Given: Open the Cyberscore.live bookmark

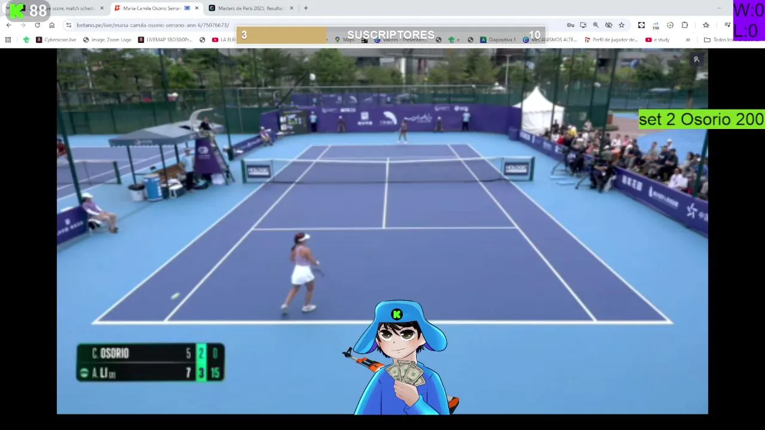Looking at the screenshot, I should pos(56,39).
